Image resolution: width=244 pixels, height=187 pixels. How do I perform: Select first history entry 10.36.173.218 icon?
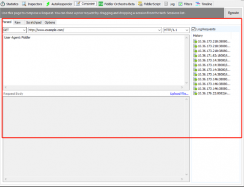[195, 42]
